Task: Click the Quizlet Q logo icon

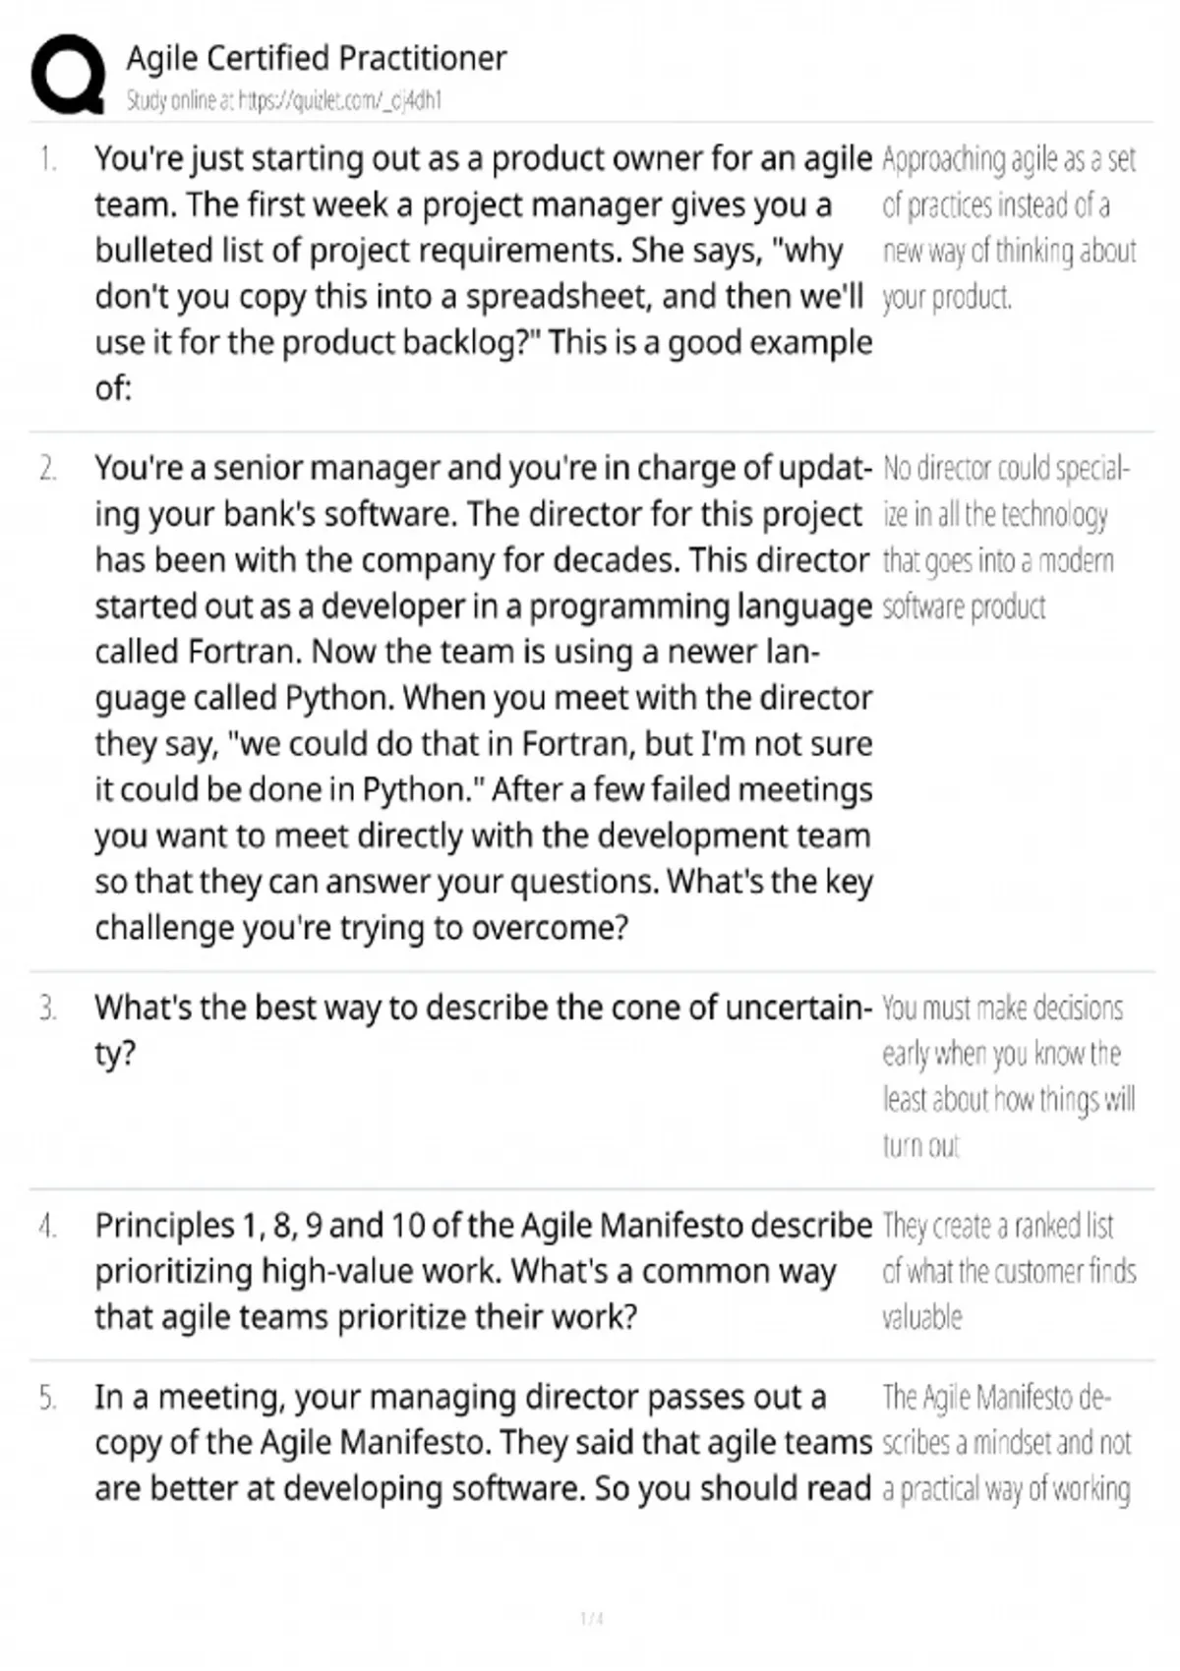Action: click(68, 74)
